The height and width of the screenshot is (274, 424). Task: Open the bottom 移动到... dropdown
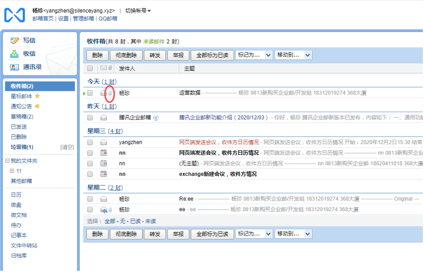click(x=293, y=234)
